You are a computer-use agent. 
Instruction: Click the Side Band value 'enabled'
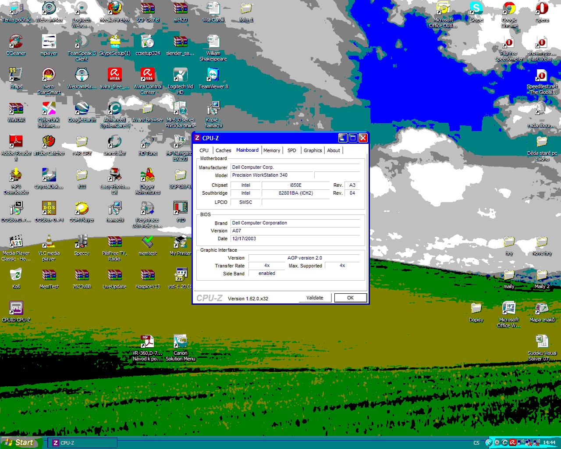pyautogui.click(x=267, y=273)
